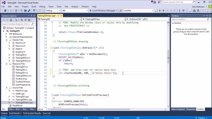This screenshot has width=212, height=119.
Task: Collapse the Resource Files folder
Action: click(7, 64)
